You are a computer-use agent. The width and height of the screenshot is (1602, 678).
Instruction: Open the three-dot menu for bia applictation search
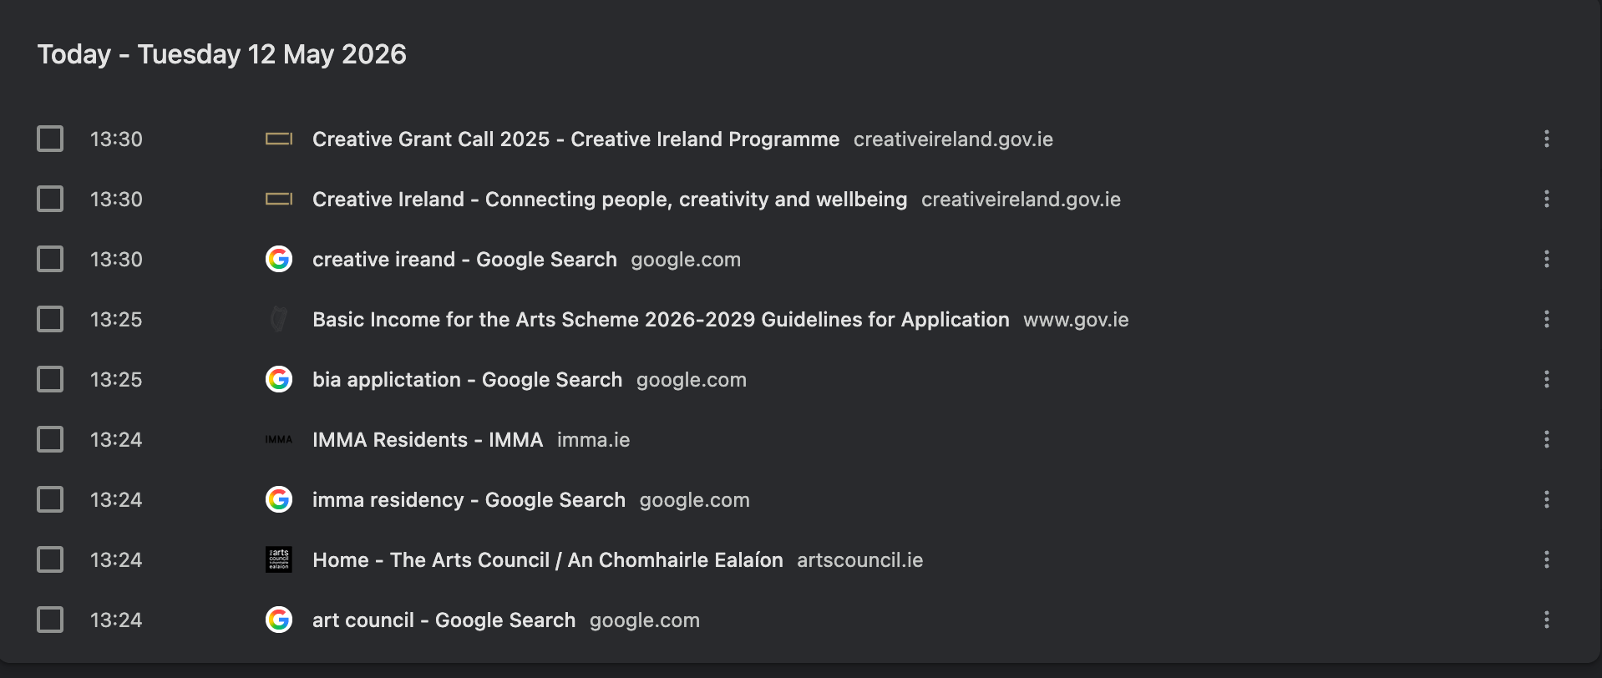tap(1547, 379)
